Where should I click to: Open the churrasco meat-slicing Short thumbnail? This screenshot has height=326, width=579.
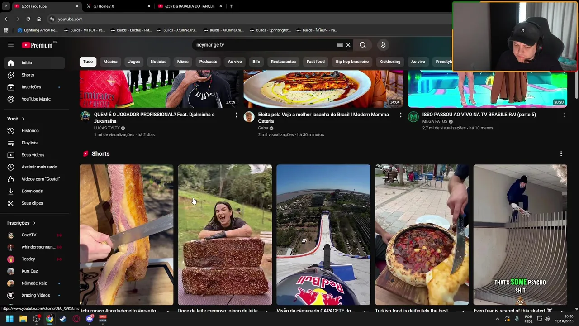coord(126,235)
